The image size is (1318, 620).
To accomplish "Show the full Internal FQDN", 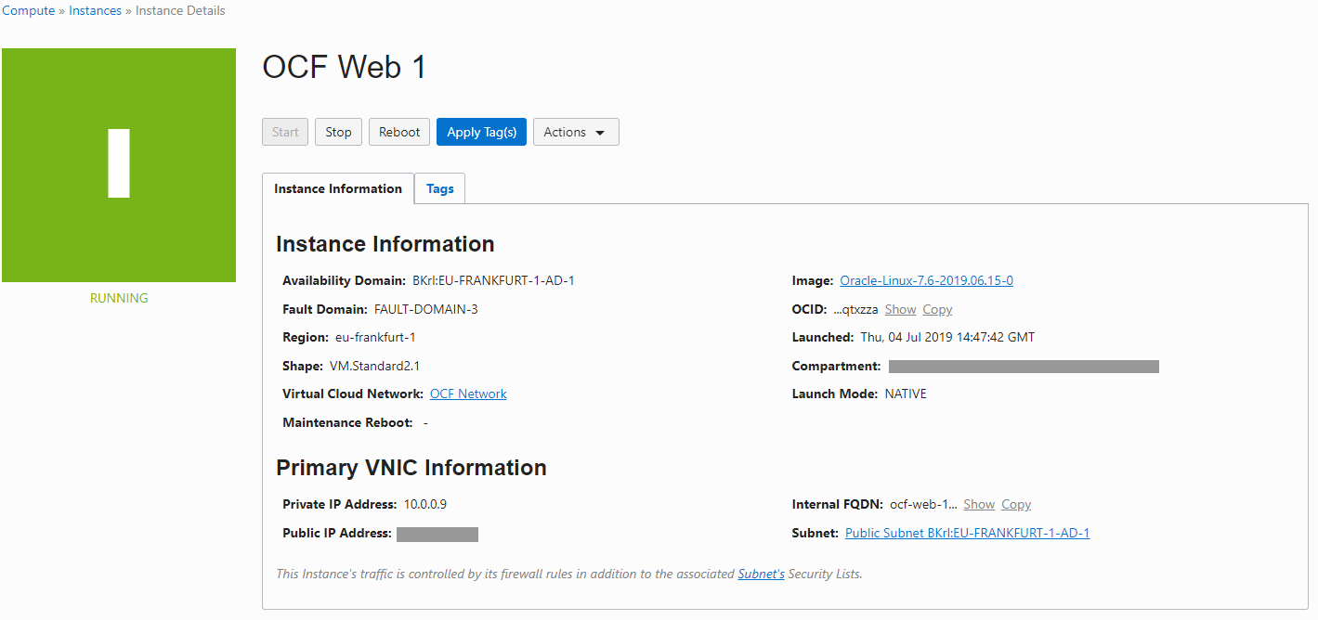I will [979, 504].
